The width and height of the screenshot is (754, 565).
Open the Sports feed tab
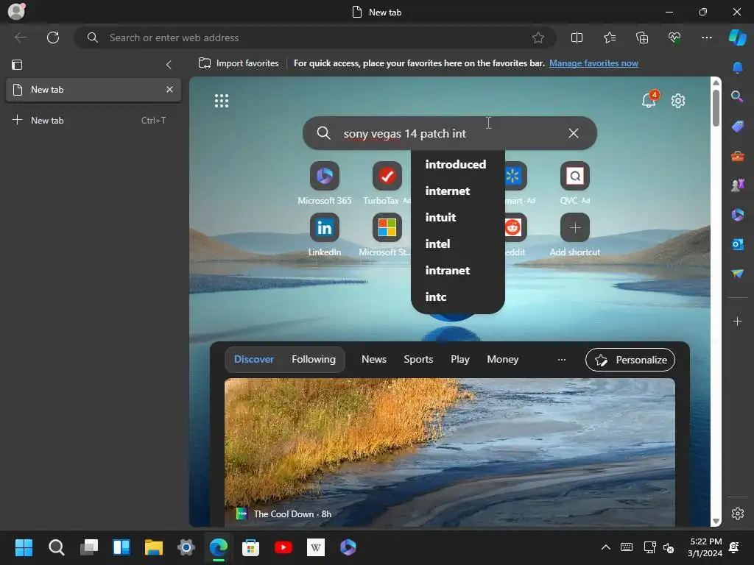click(x=418, y=359)
